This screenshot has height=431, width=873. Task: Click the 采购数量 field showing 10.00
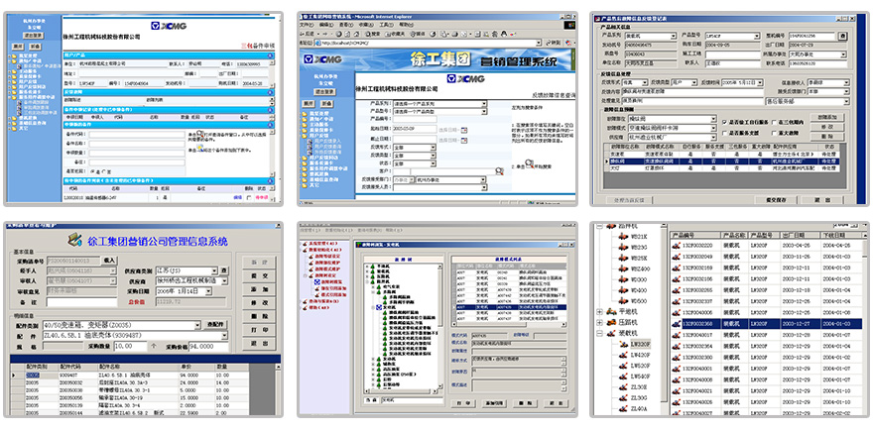click(x=130, y=346)
